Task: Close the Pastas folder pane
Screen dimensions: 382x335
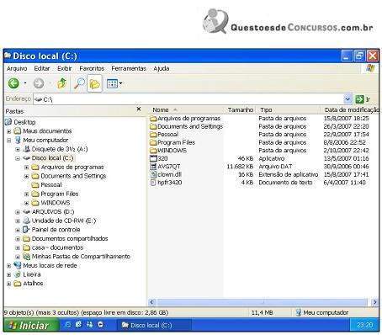Action: (x=139, y=109)
